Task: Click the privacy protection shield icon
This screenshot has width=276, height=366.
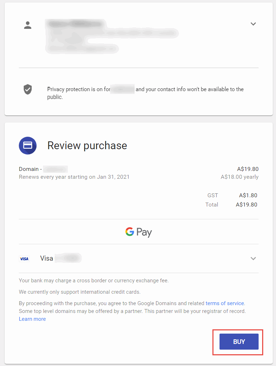Action: point(28,89)
